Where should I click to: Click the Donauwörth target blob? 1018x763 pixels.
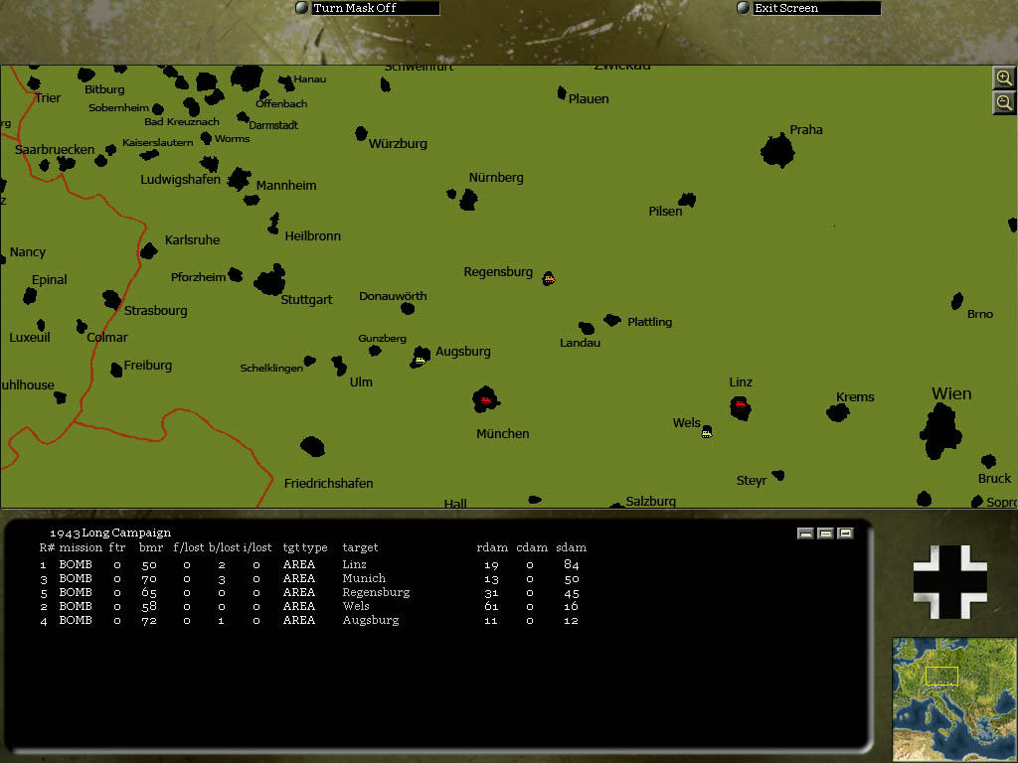(408, 308)
